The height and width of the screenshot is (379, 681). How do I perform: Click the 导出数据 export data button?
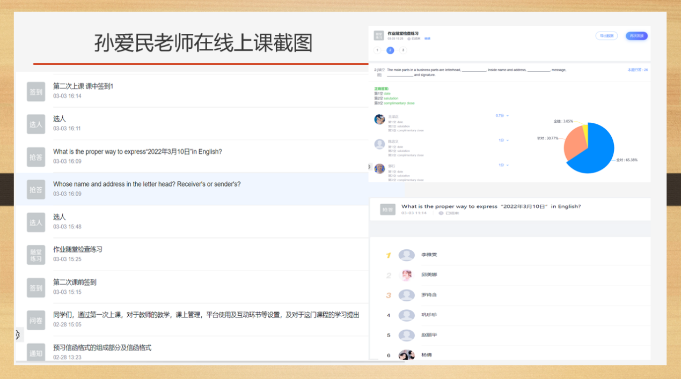[x=606, y=36]
